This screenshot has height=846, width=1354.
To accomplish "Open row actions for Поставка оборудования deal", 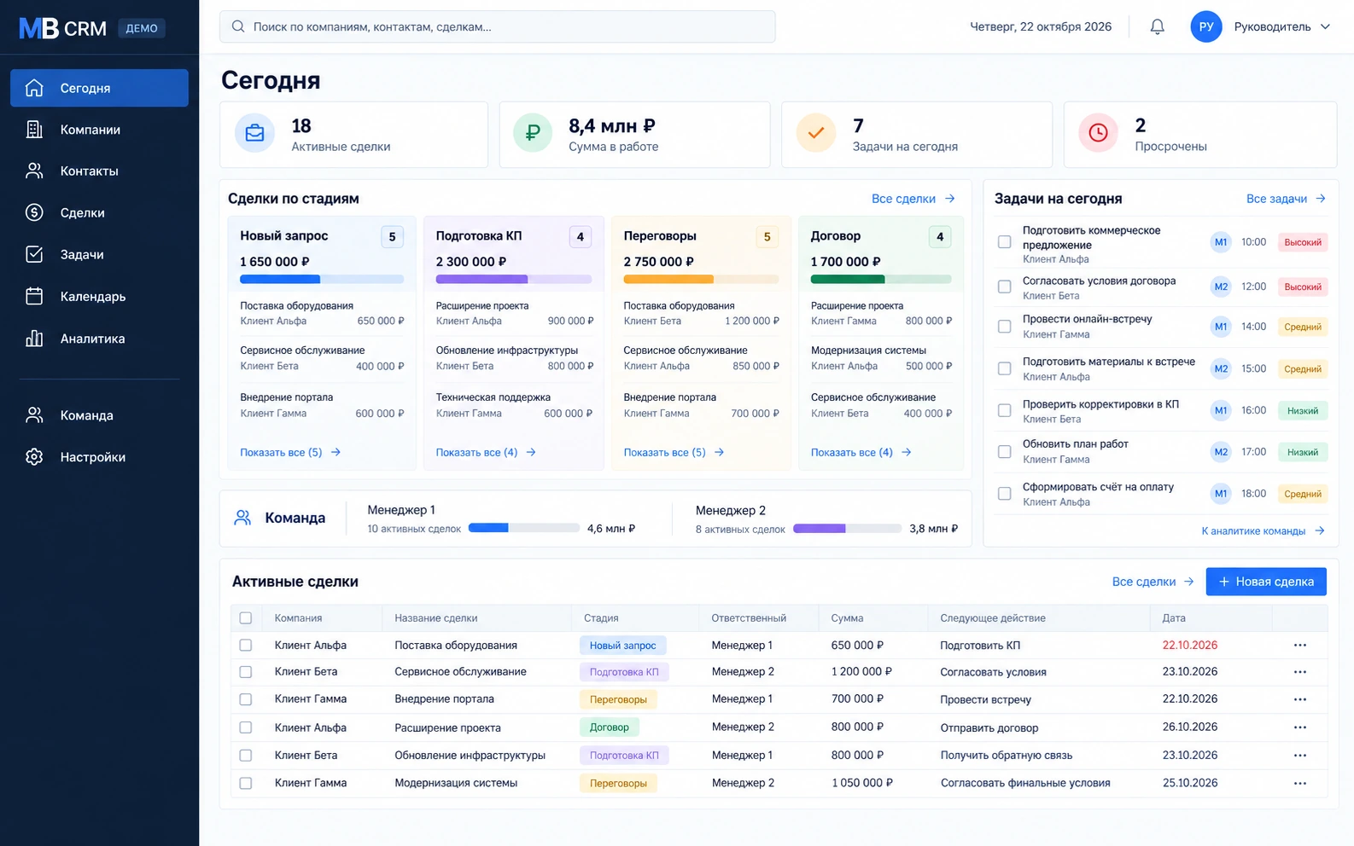I will [1299, 646].
